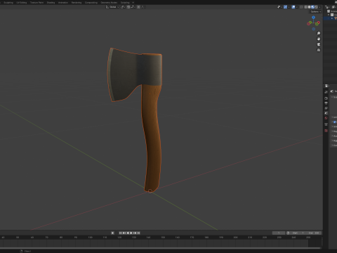337x253 pixels.
Task: Open the gizmo options dropdown arrow
Action: [x=289, y=7]
